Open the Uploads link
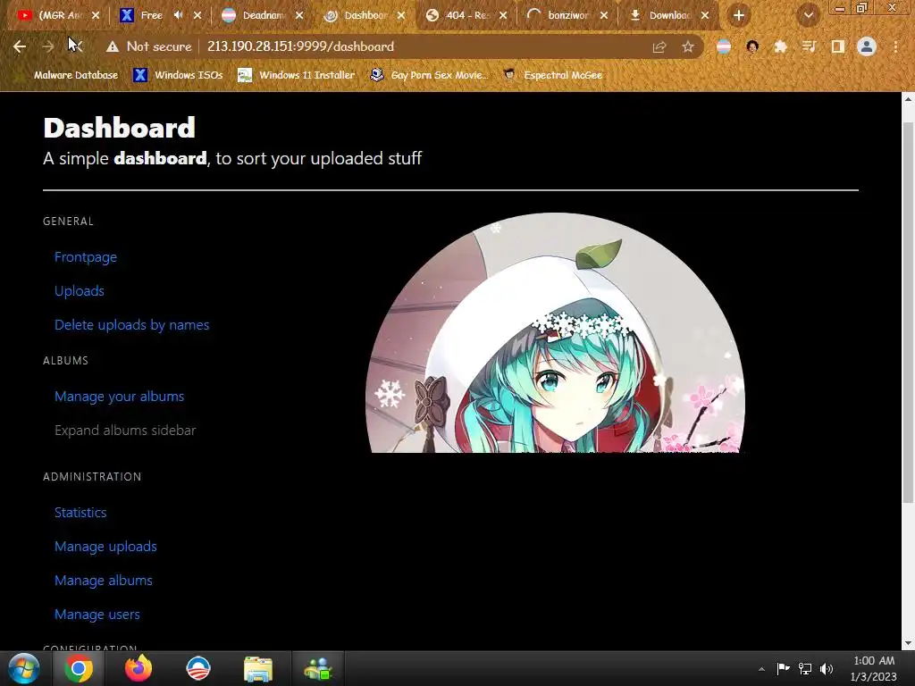The image size is (915, 686). (80, 291)
